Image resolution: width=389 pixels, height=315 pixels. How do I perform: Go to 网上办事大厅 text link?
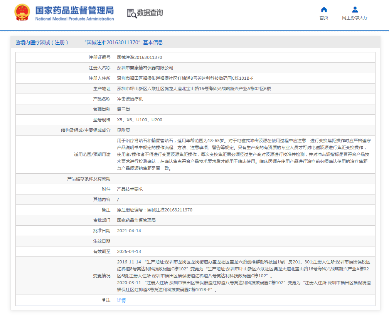click(355, 18)
